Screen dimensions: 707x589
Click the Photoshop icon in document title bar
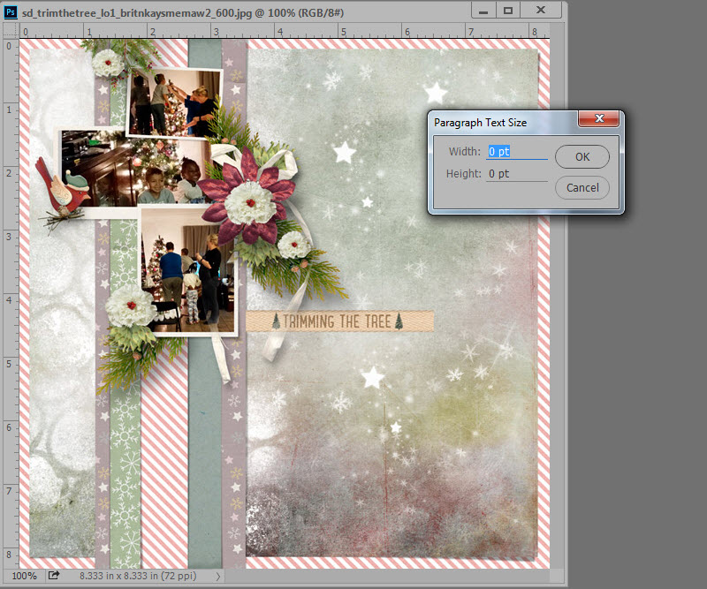pyautogui.click(x=11, y=11)
